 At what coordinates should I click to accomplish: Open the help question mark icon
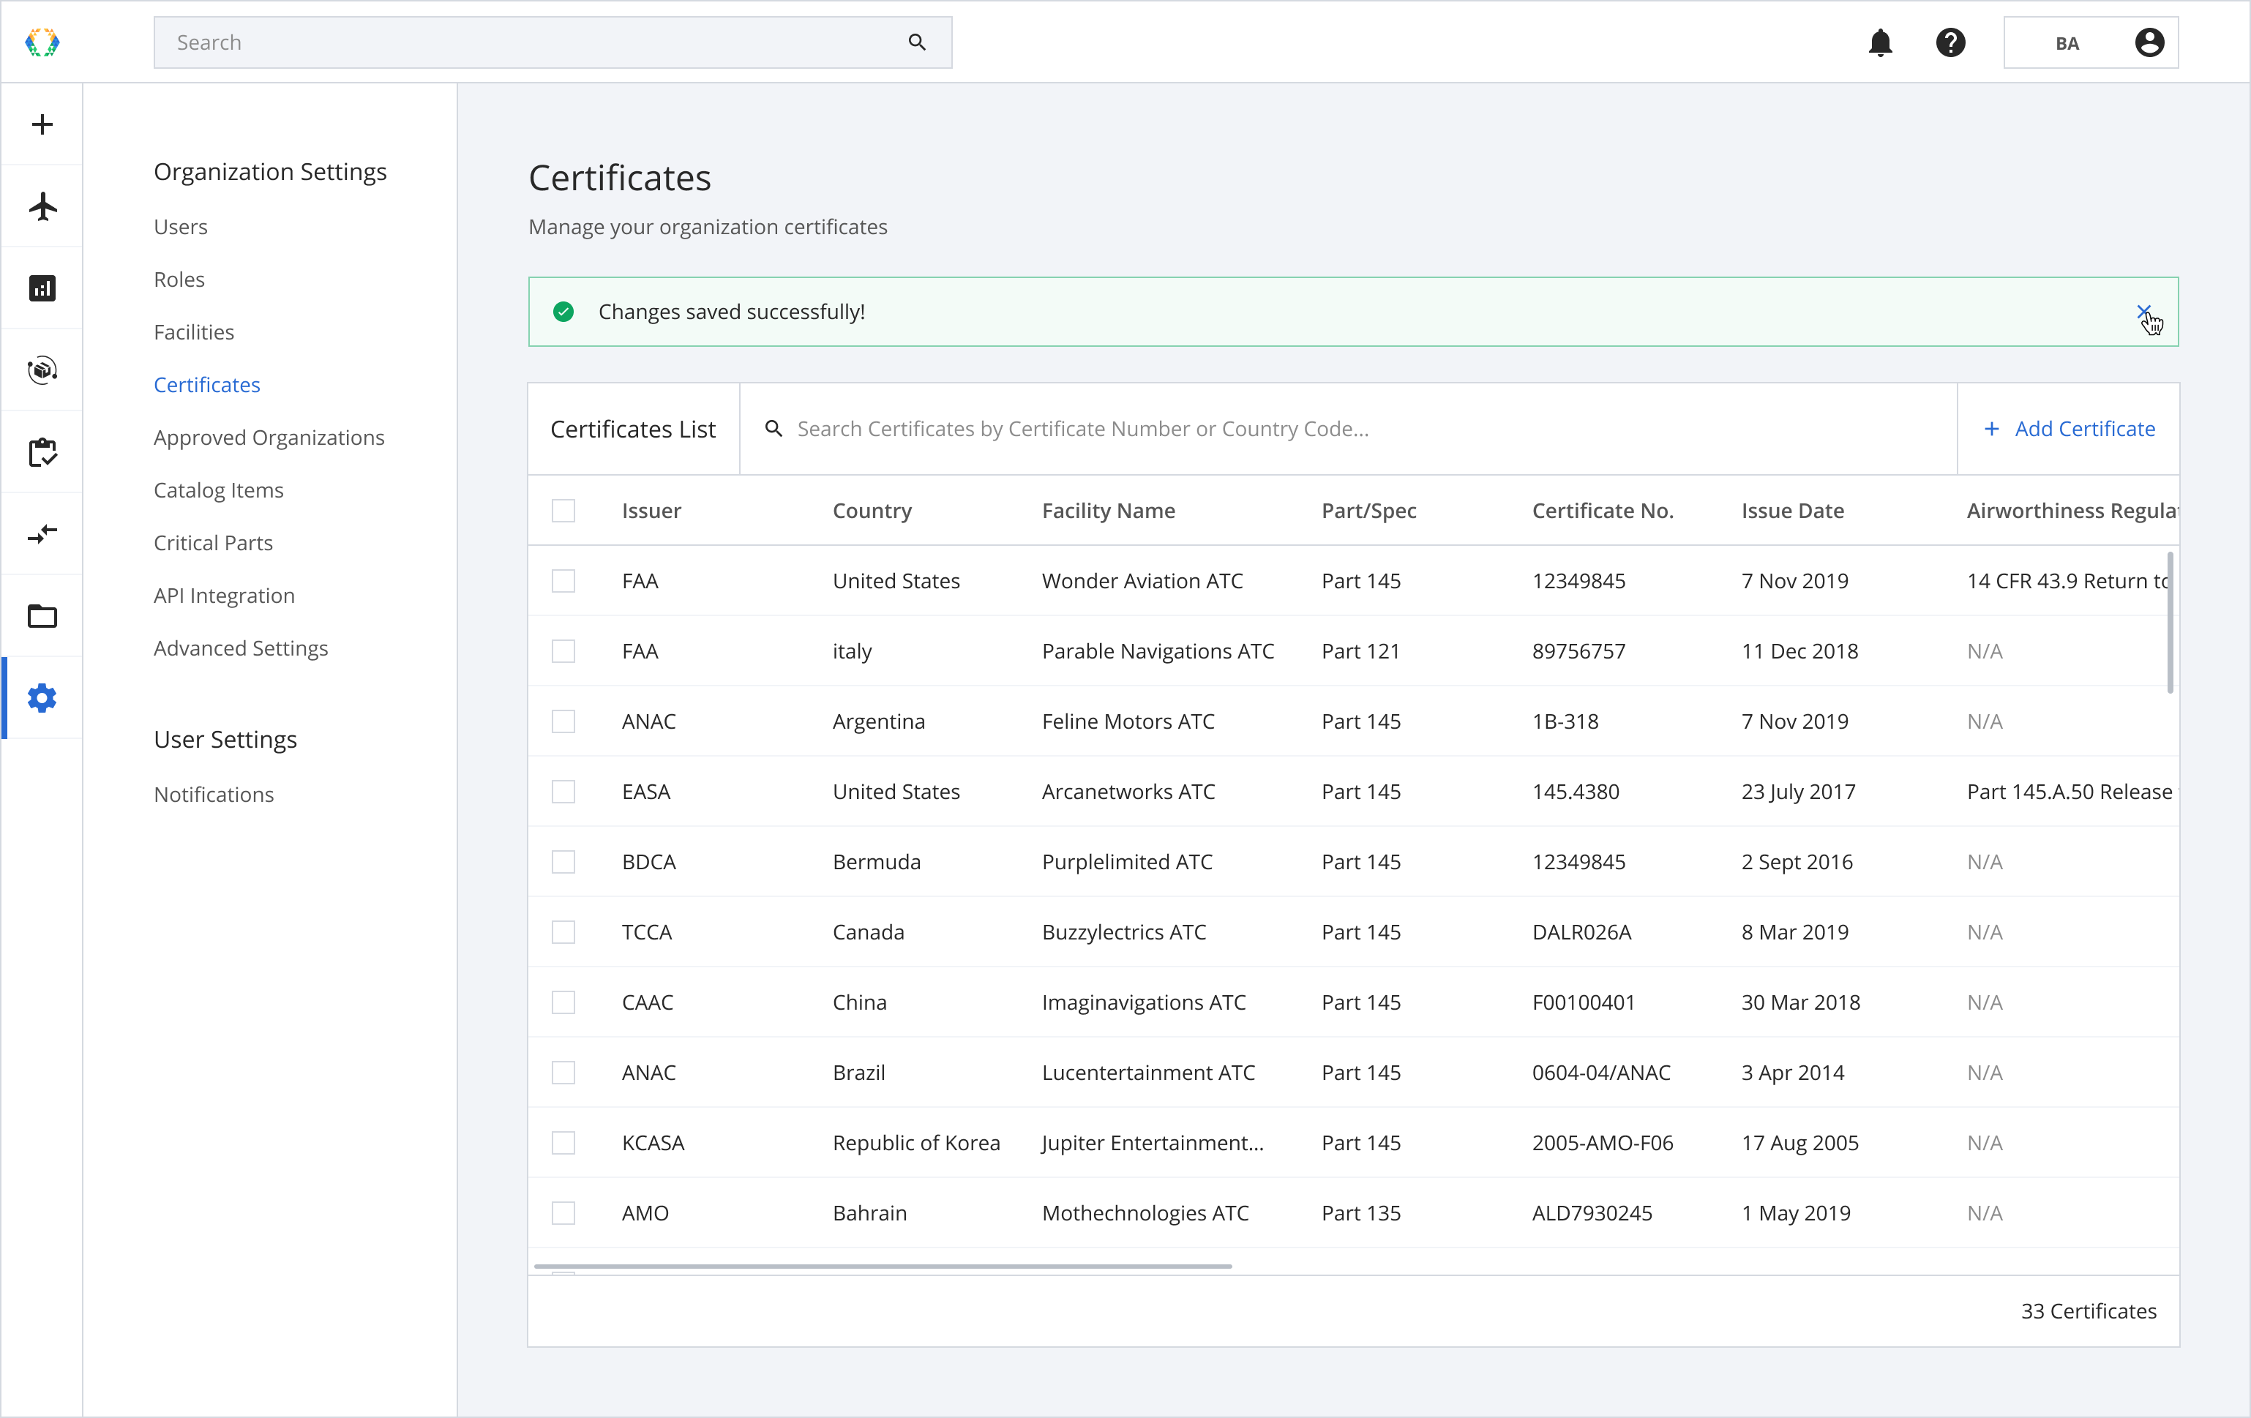tap(1951, 42)
